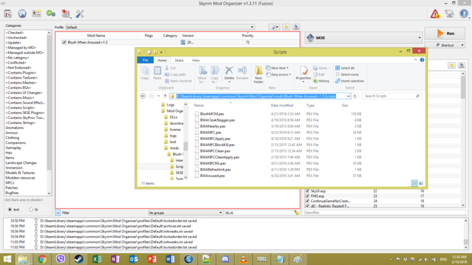The image size is (472, 265).
Task: Open Install Mod from archive icon
Action: 8,14
